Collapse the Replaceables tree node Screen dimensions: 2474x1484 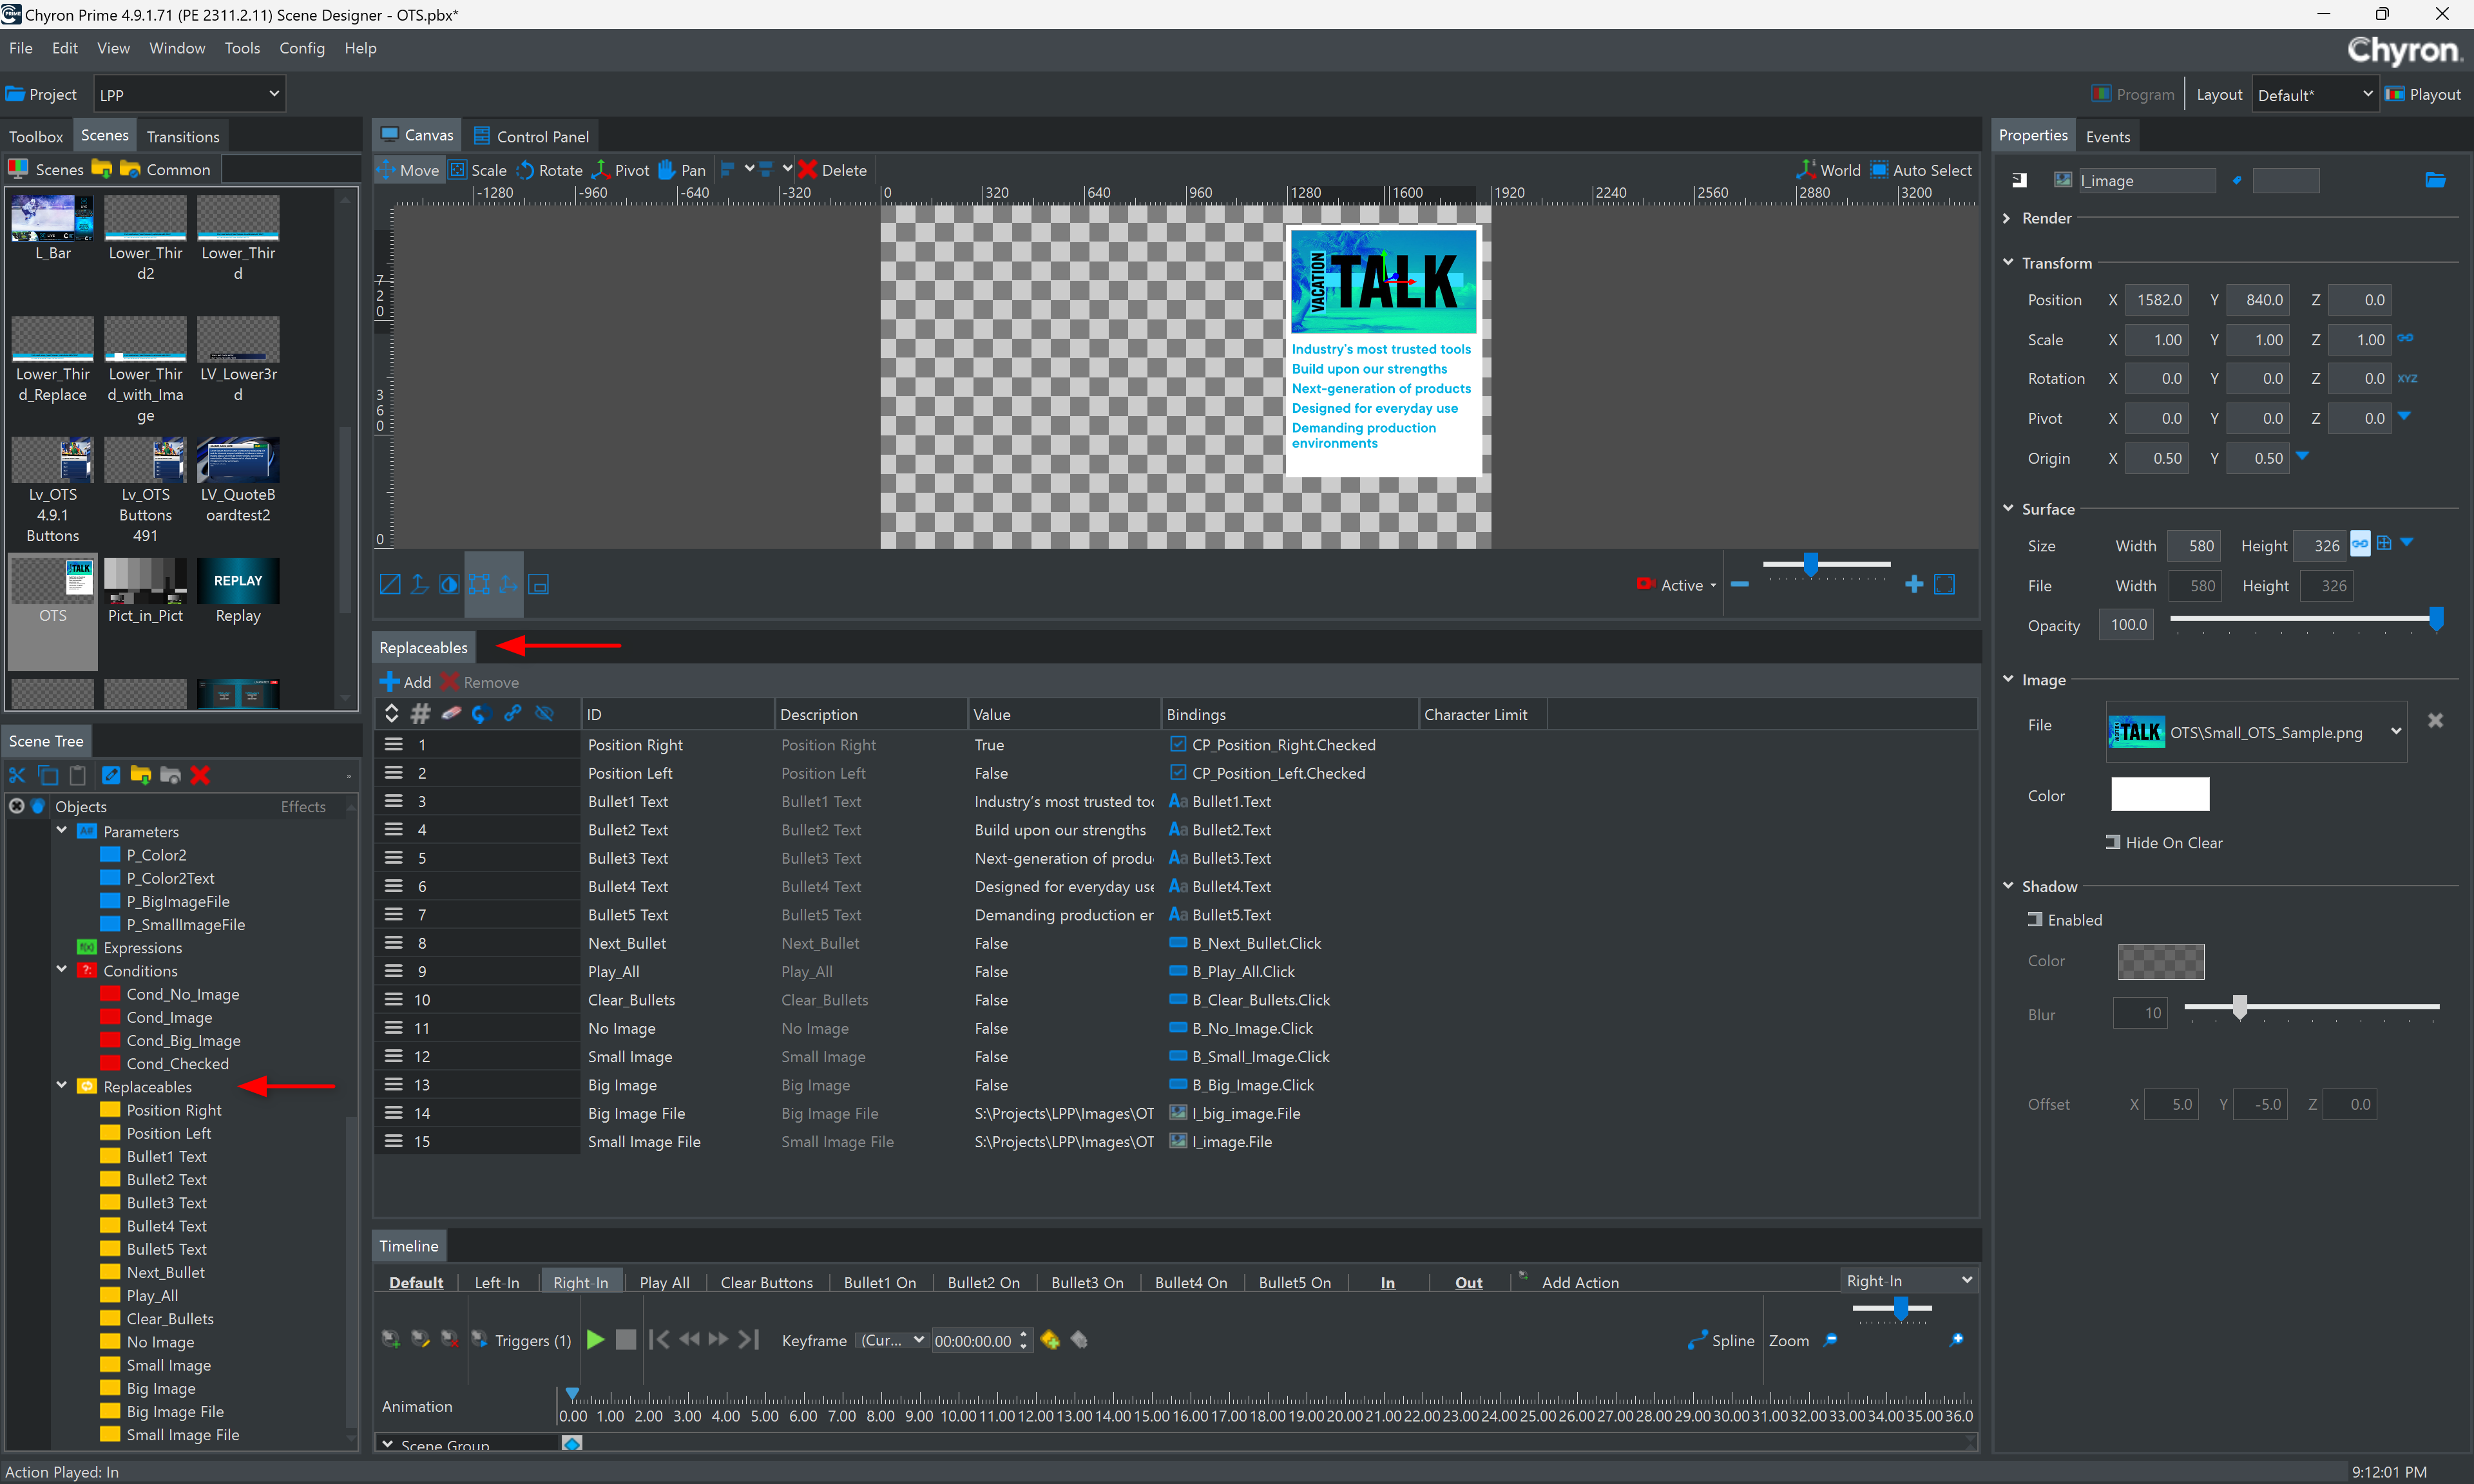[62, 1085]
